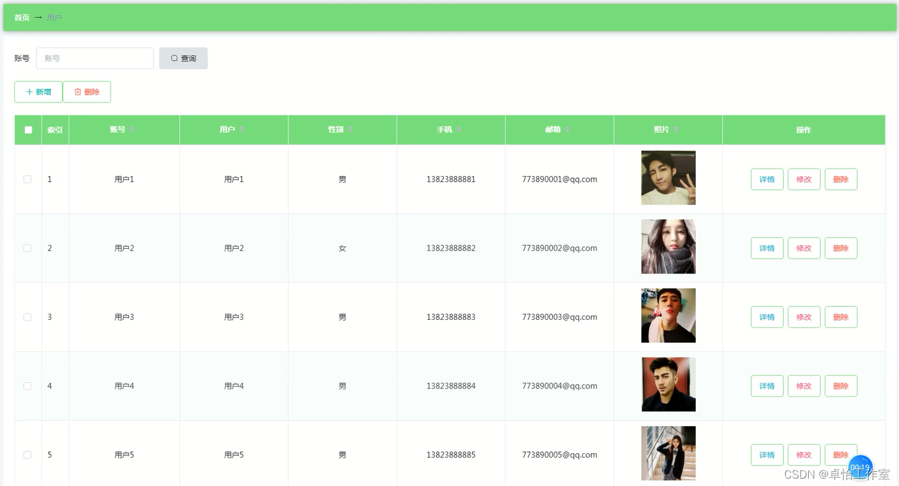Check the checkbox for row 1 (用户1)
This screenshot has height=486, width=899.
pyautogui.click(x=27, y=179)
